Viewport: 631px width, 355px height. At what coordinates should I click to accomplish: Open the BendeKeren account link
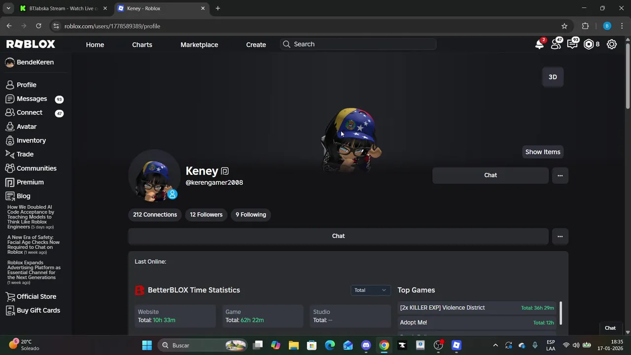30,62
